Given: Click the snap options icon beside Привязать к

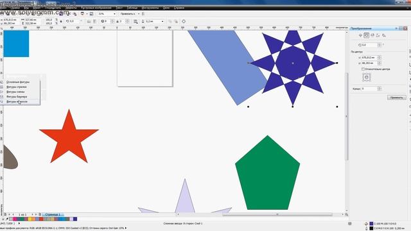Looking at the screenshot, I should tap(143, 13).
